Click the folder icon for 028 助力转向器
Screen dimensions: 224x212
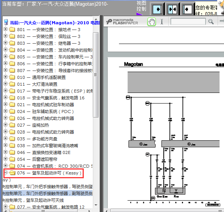(x=12, y=132)
